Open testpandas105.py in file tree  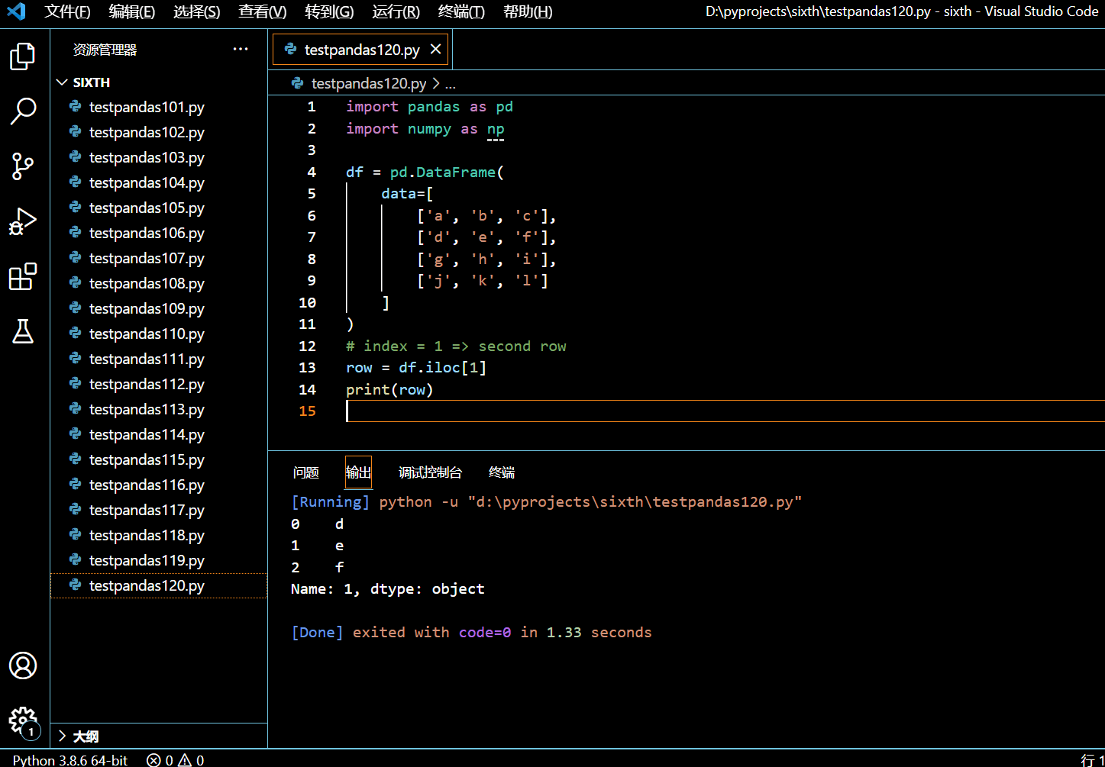159,208
